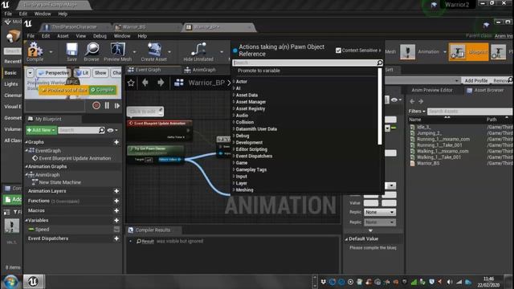The image size is (514, 289).
Task: Toggle Lit view mode button
Action: [82, 73]
